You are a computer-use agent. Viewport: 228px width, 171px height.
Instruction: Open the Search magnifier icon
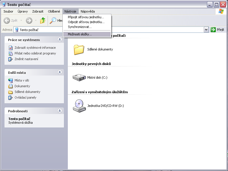pos(53,21)
